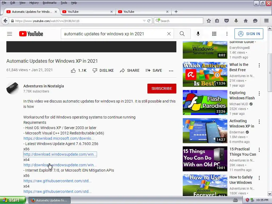272x204 pixels.
Task: Click page scrollbar up arrow
Action: coord(270,28)
